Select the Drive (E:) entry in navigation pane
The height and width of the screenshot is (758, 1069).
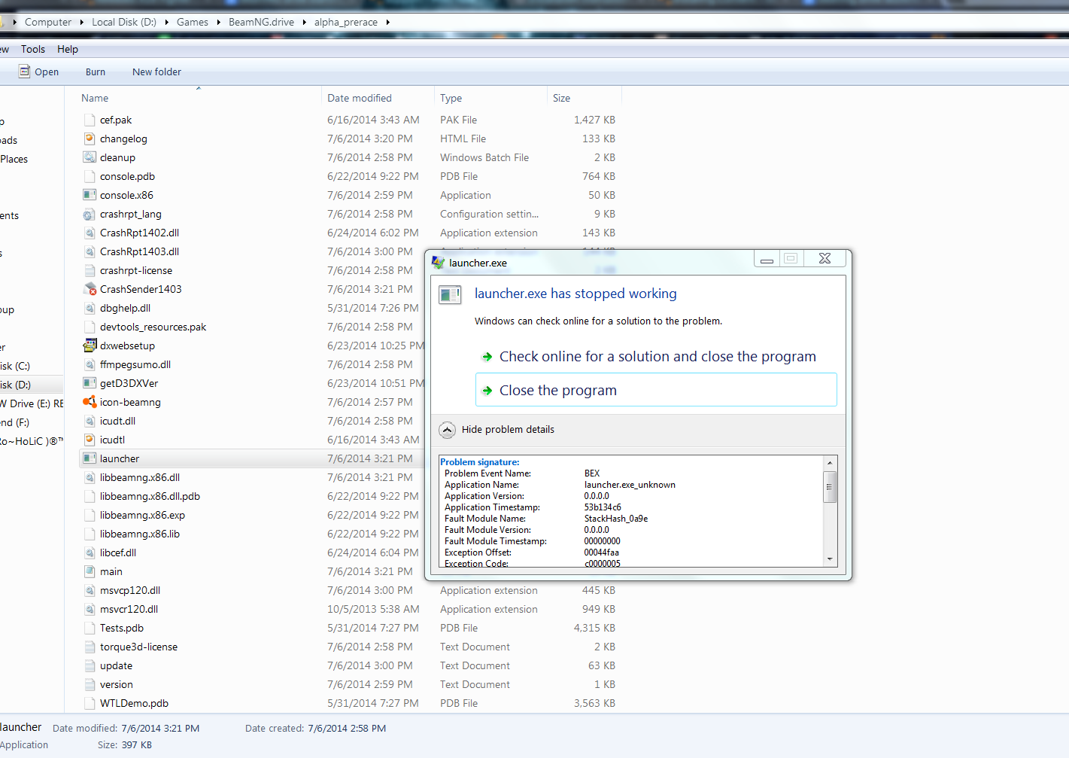click(x=32, y=403)
